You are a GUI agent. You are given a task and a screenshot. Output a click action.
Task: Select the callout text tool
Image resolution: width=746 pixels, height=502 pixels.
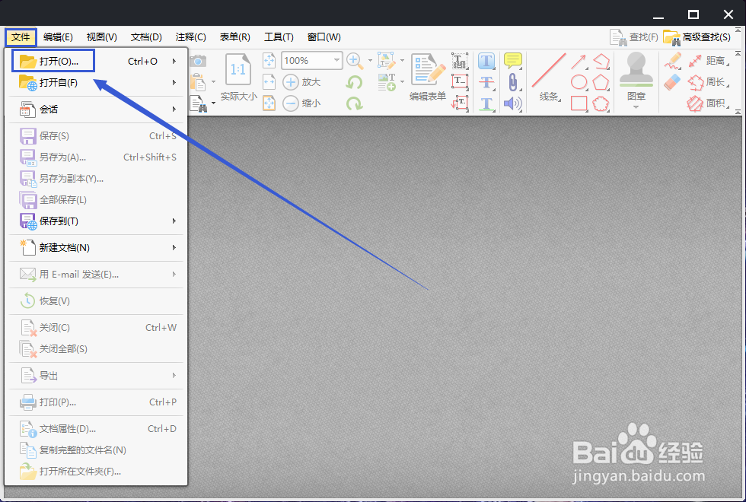460,103
